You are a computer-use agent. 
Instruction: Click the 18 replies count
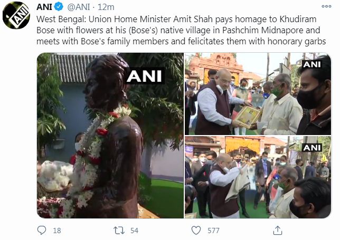tap(57, 231)
